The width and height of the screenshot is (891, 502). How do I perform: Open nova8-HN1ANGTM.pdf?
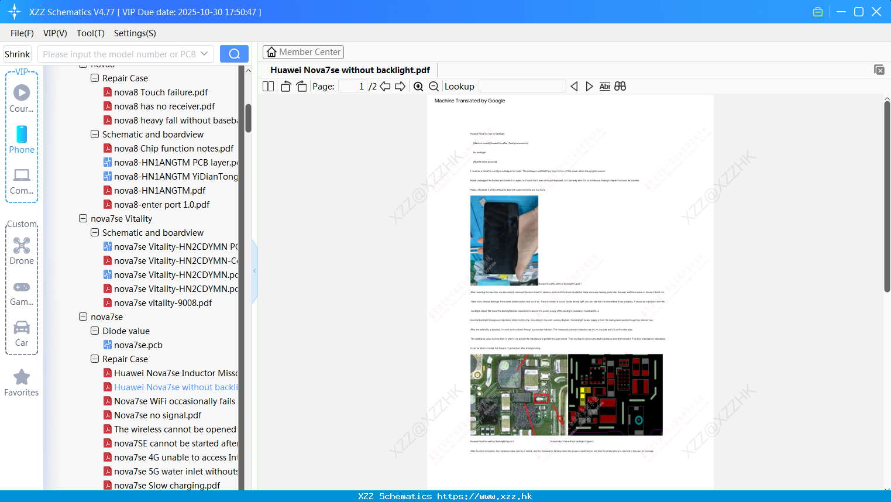point(154,191)
